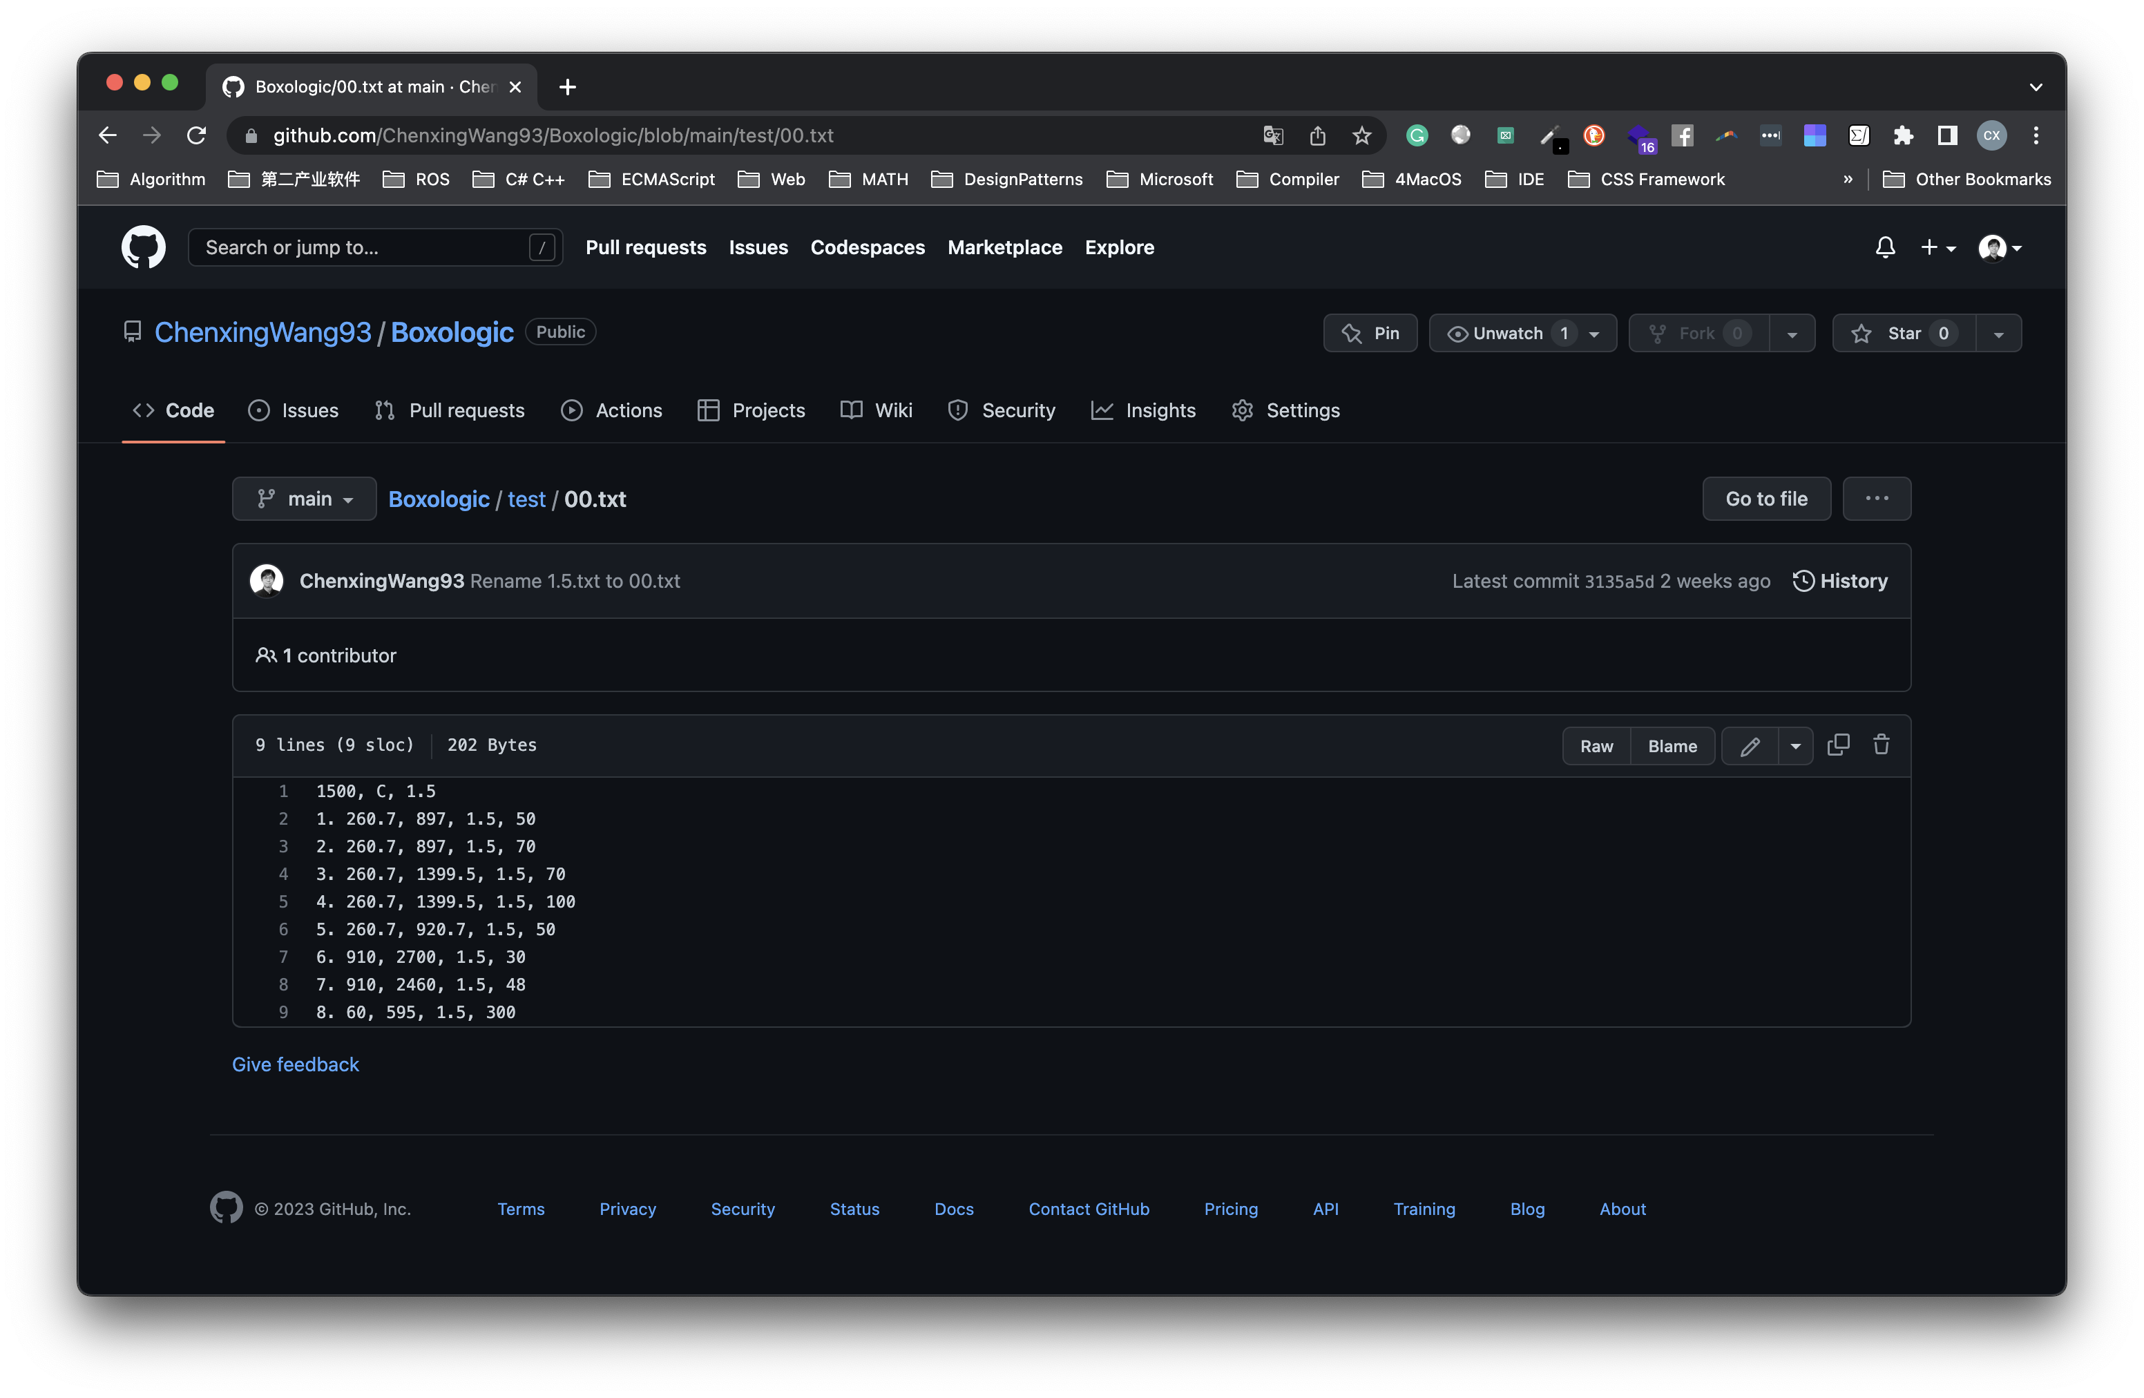Click the Go to file button
This screenshot has height=1398, width=2144.
[x=1765, y=498]
